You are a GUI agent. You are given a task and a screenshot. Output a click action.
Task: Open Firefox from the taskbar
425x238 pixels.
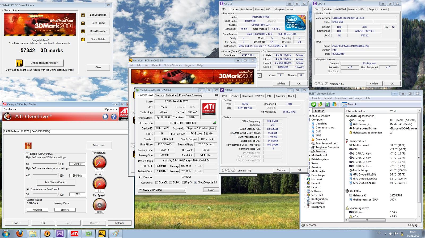click(19, 234)
